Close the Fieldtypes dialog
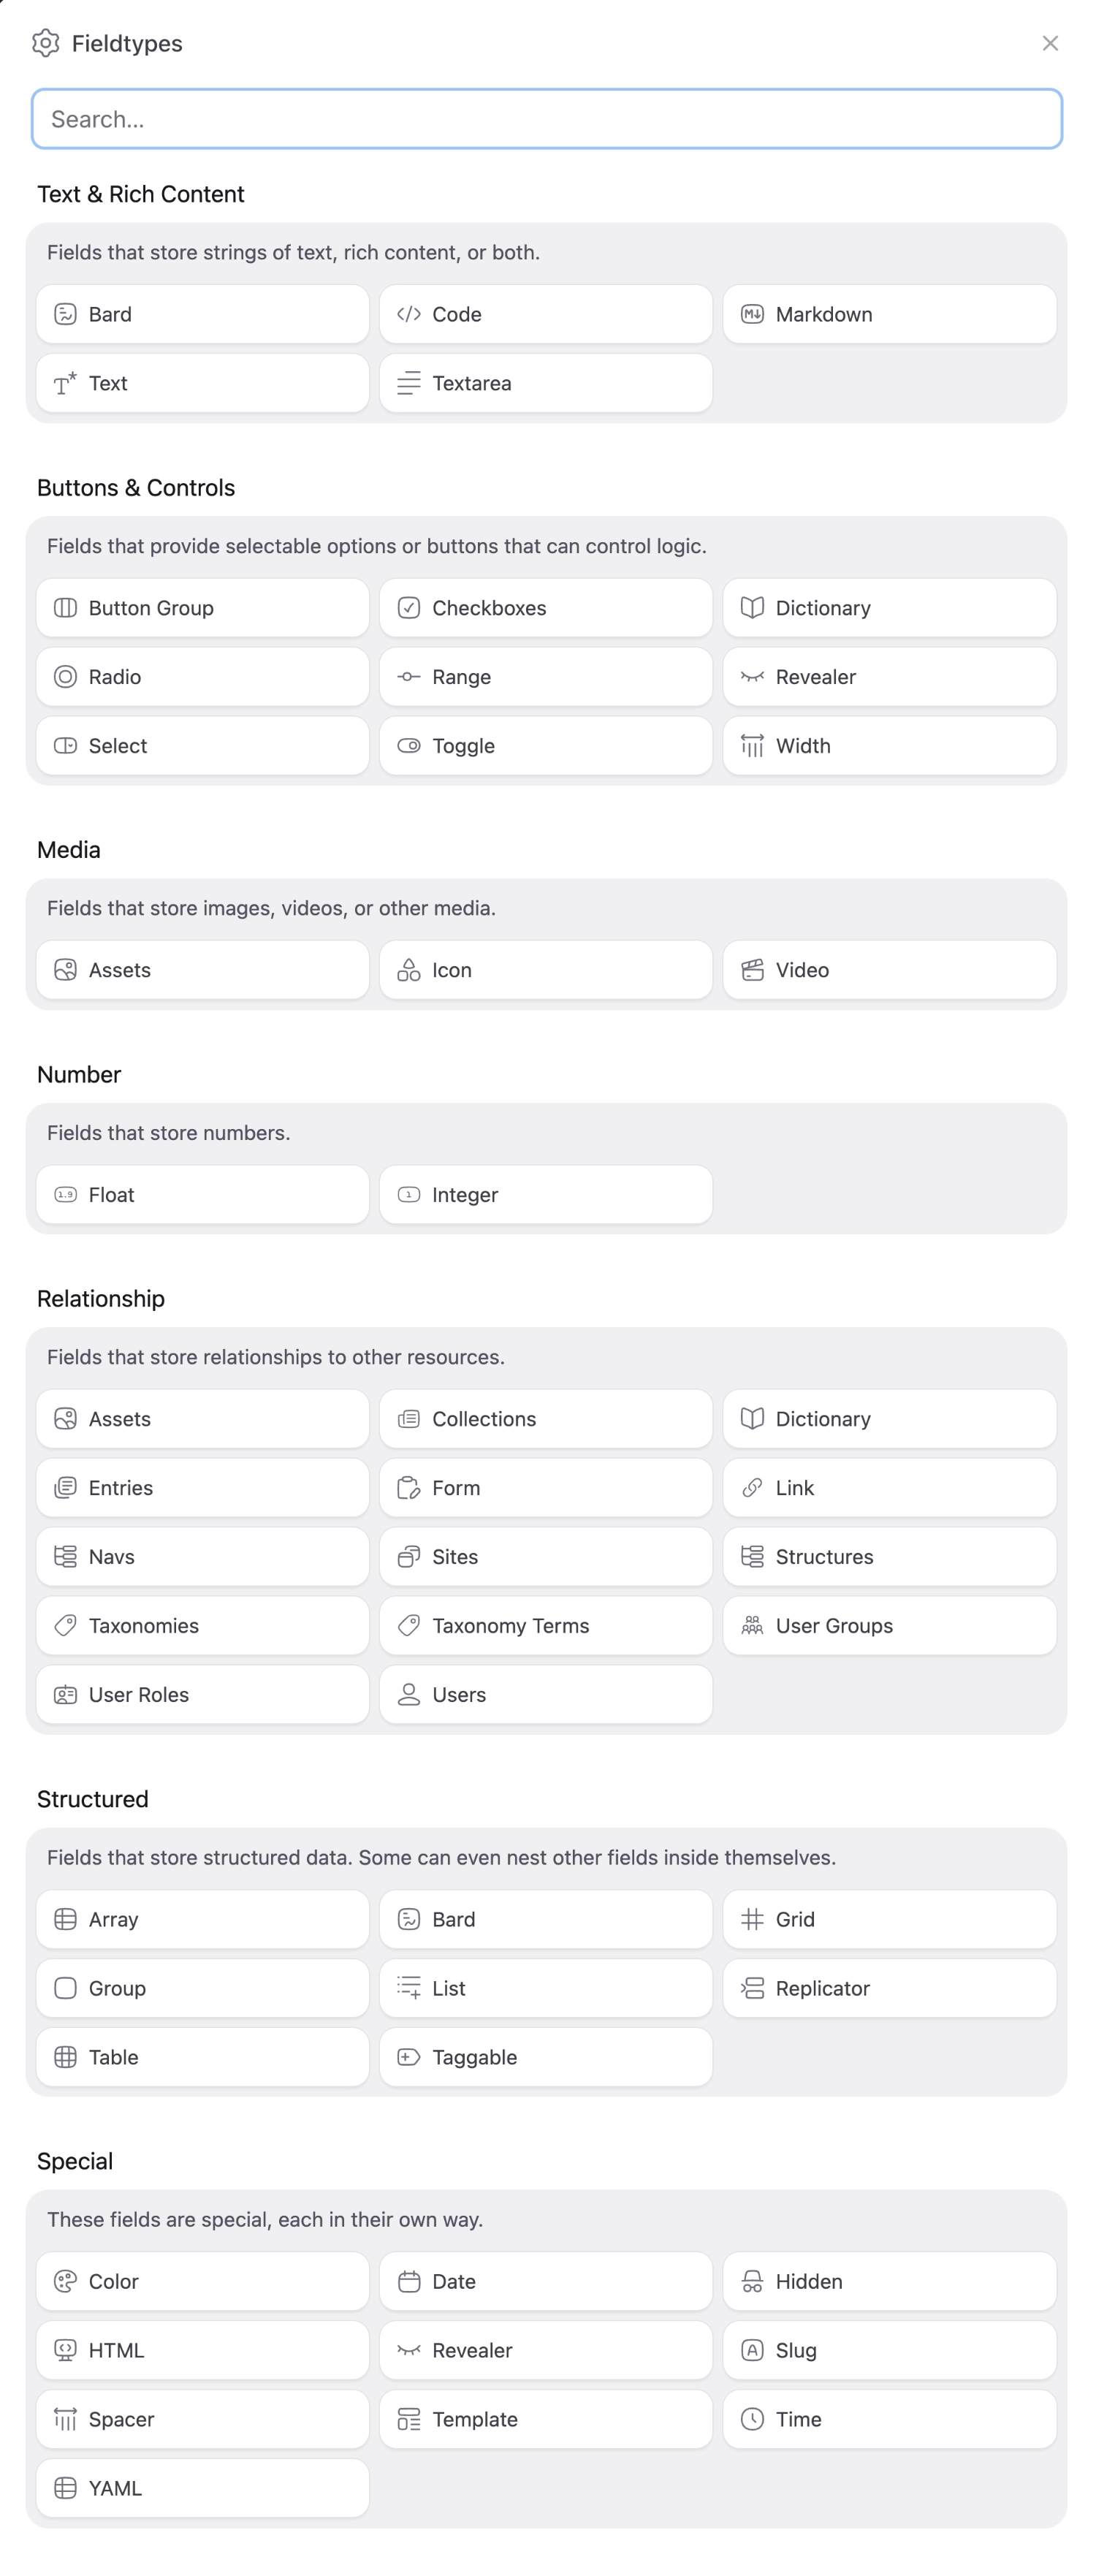The height and width of the screenshot is (2576, 1096). click(1051, 43)
